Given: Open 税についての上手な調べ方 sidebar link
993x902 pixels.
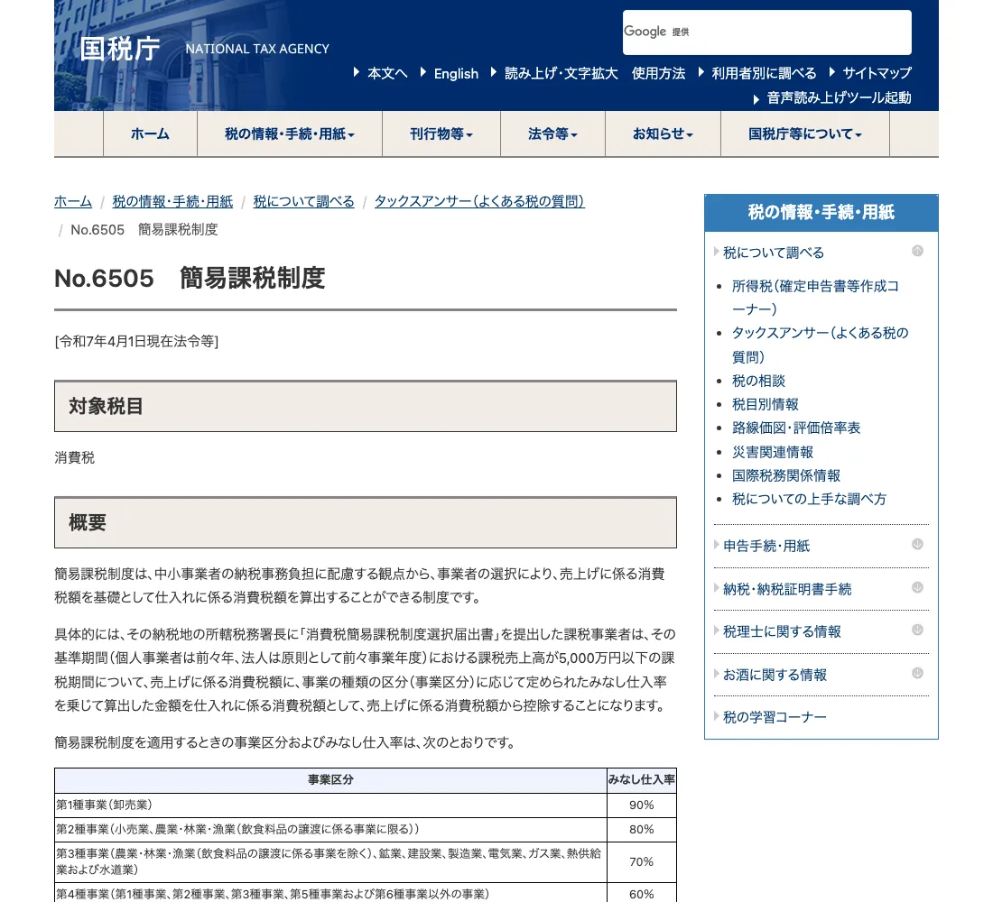Looking at the screenshot, I should (x=809, y=499).
